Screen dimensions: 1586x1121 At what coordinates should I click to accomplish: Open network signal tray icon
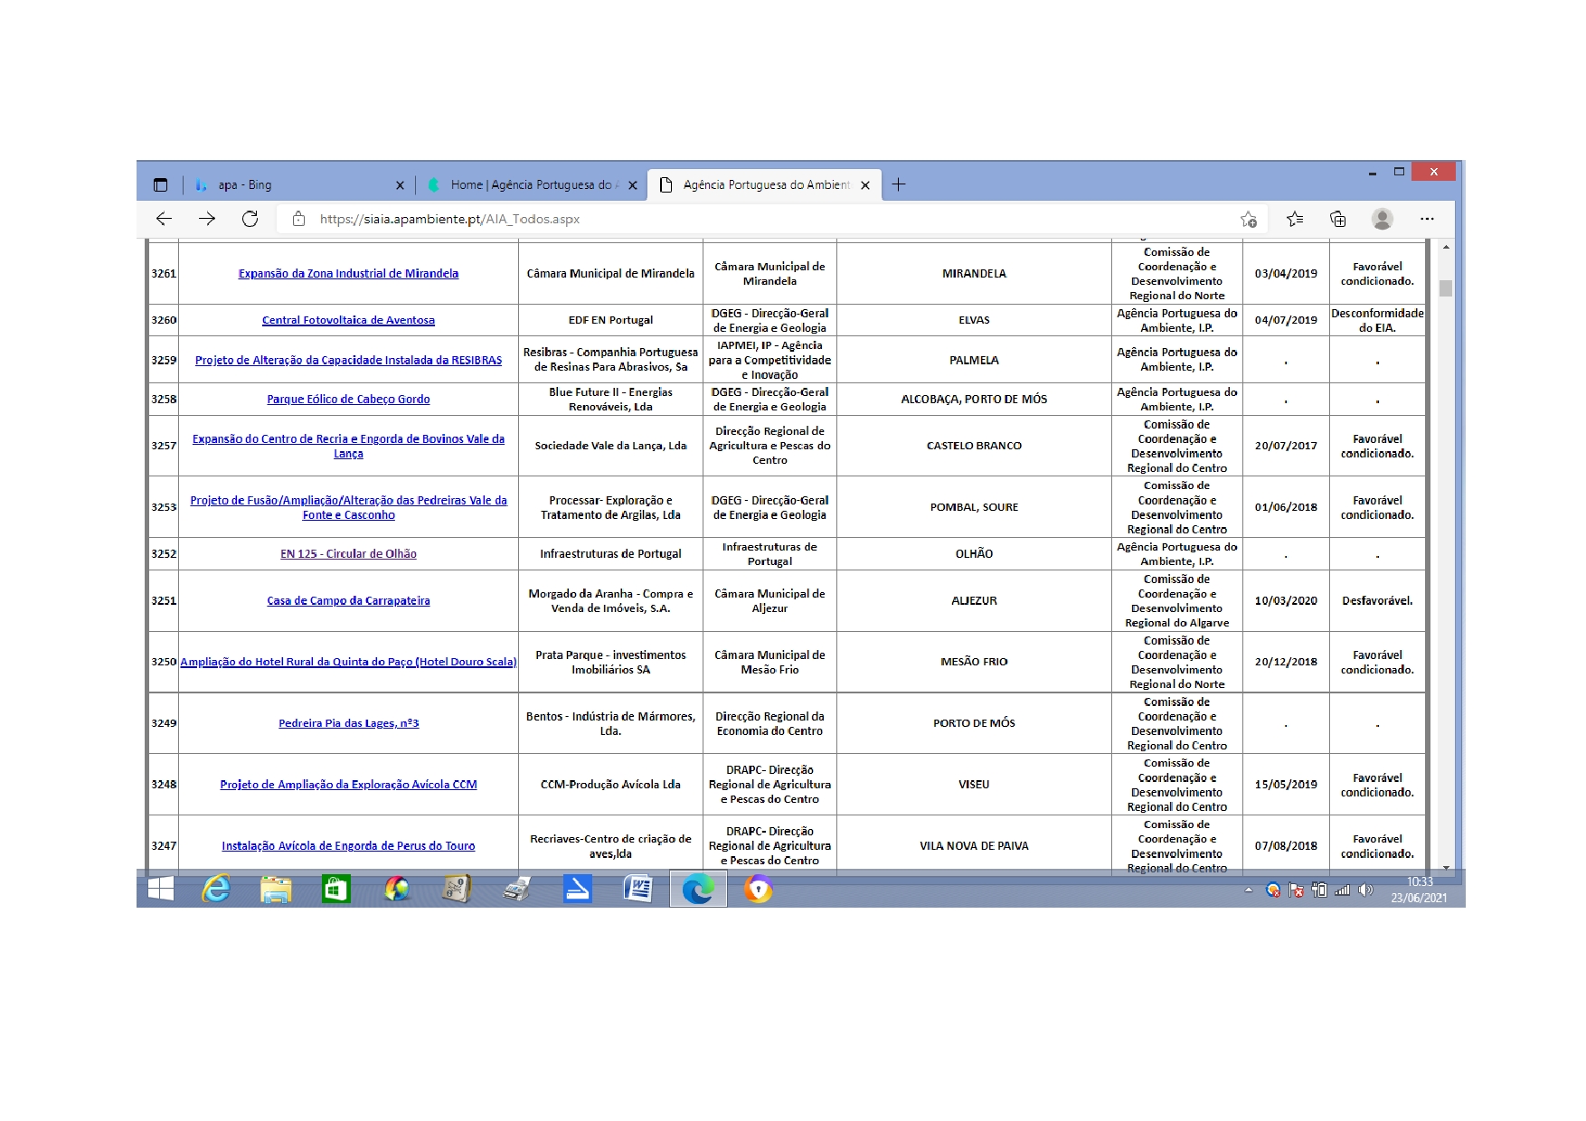(x=1343, y=890)
